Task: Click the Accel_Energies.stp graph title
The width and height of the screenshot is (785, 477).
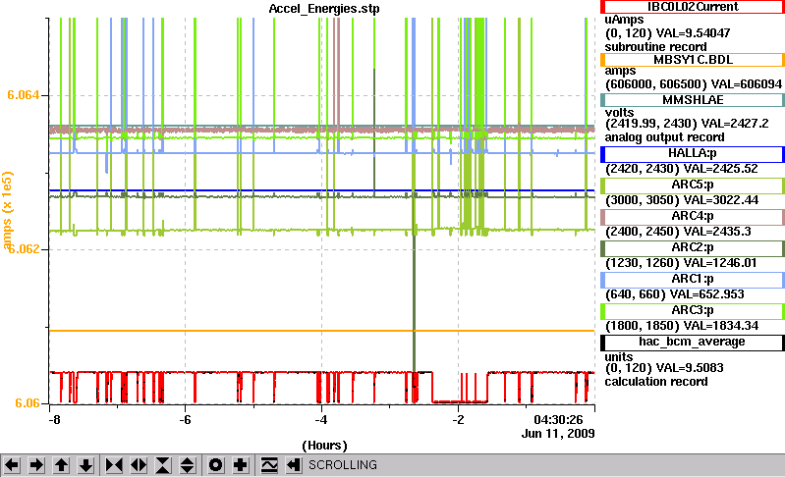Action: tap(324, 9)
